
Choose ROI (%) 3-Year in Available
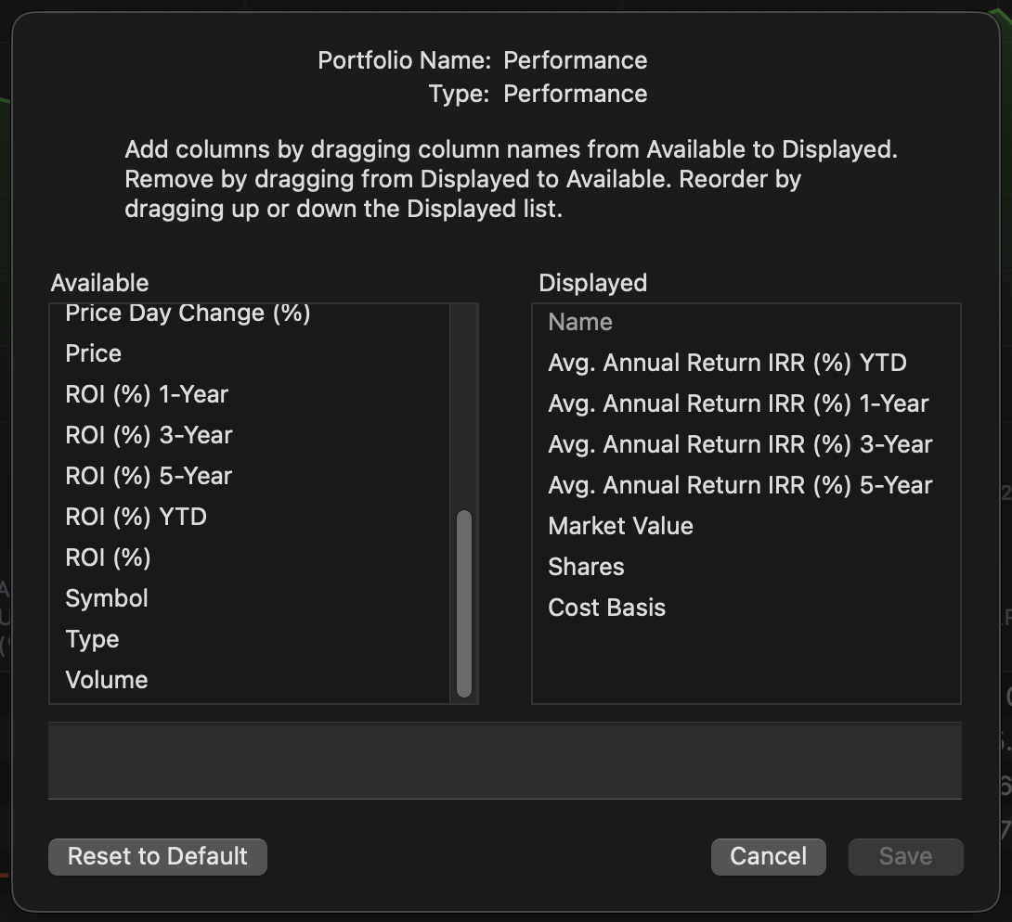[x=149, y=435]
